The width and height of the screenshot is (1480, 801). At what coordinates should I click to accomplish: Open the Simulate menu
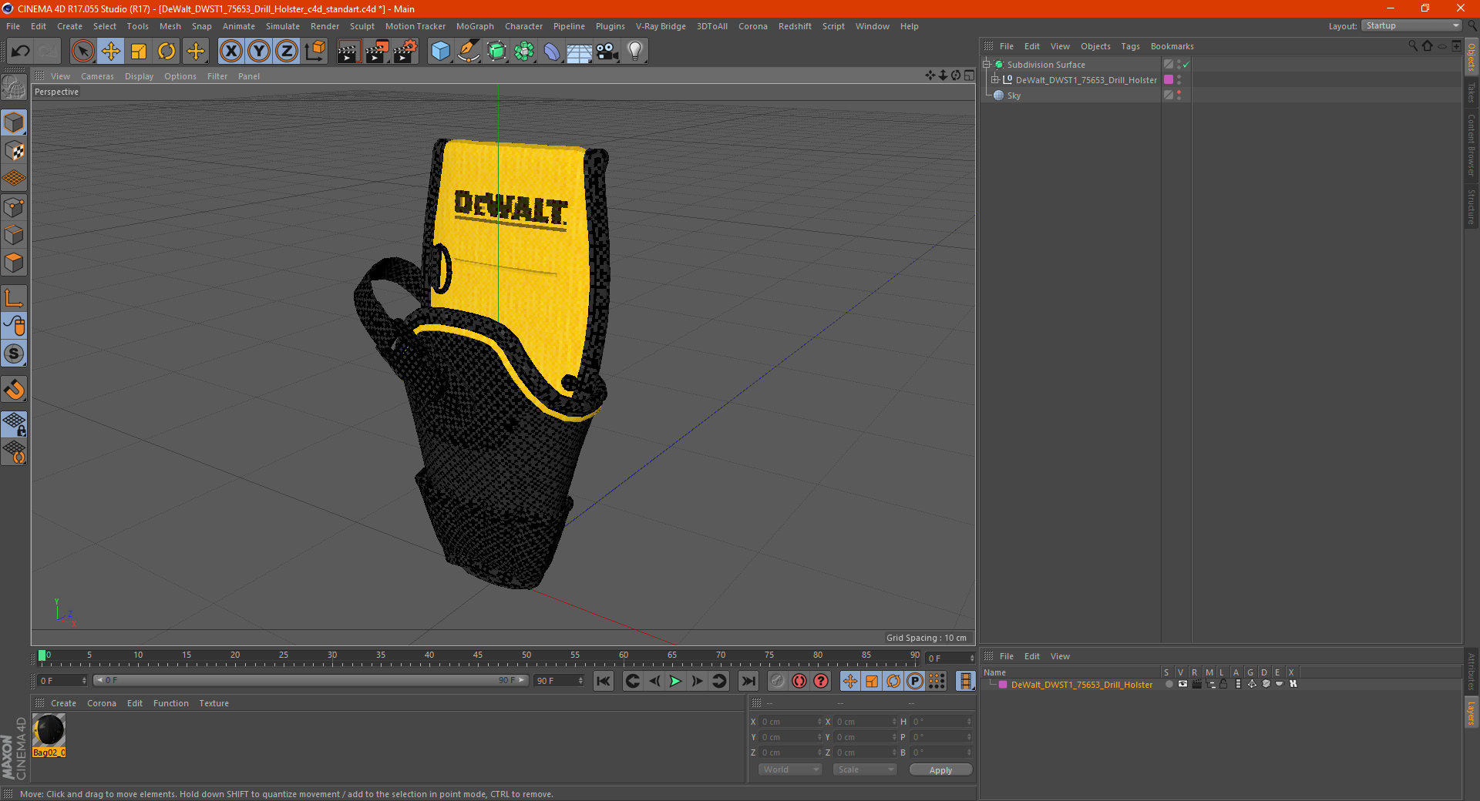pos(283,26)
